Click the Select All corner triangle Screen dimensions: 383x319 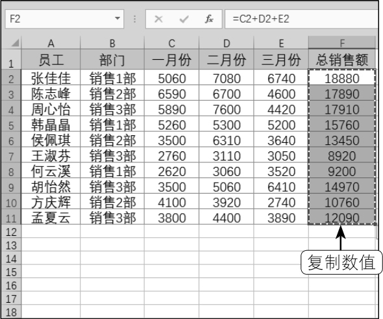click(x=15, y=43)
